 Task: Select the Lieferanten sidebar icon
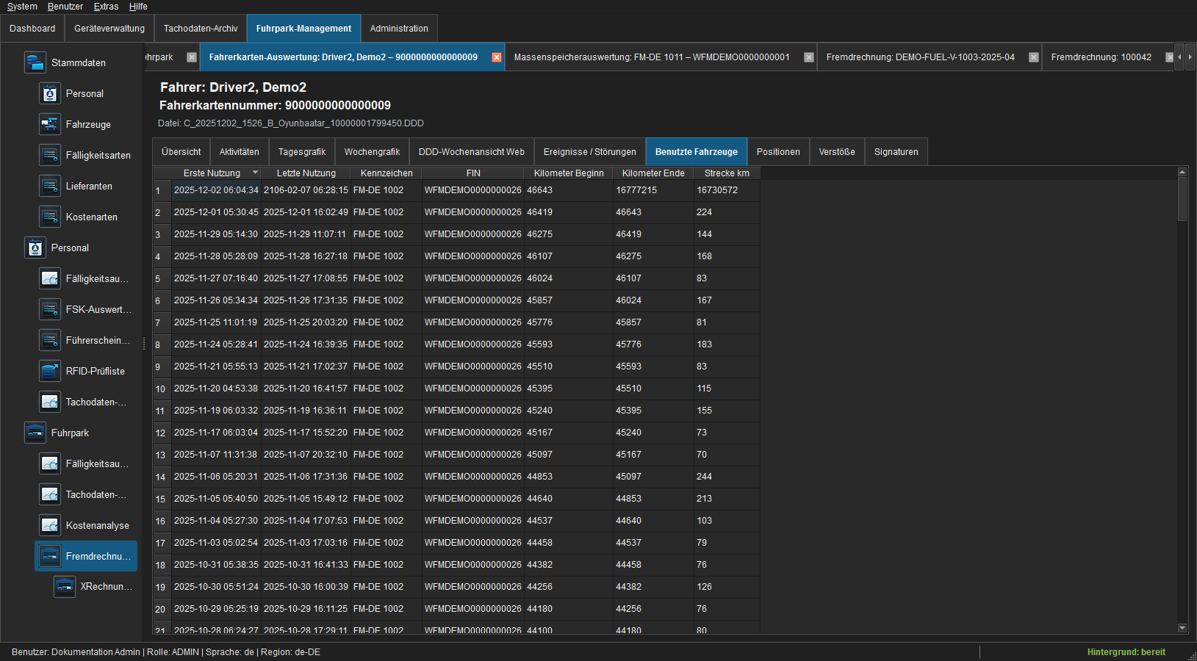(49, 186)
